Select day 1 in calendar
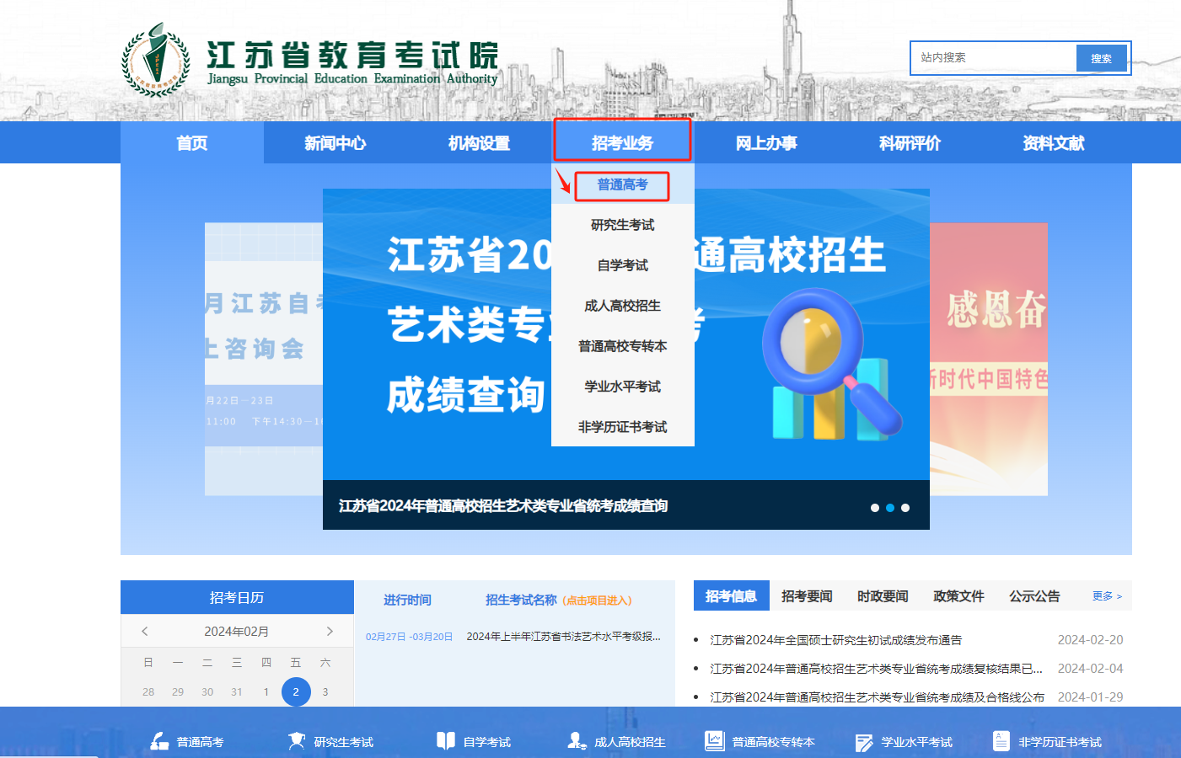The height and width of the screenshot is (758, 1181). (x=266, y=691)
